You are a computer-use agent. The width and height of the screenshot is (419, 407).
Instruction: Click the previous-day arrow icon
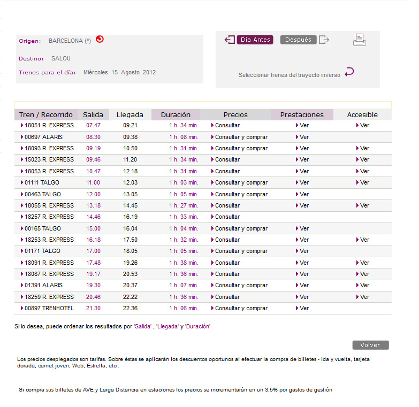pos(230,40)
